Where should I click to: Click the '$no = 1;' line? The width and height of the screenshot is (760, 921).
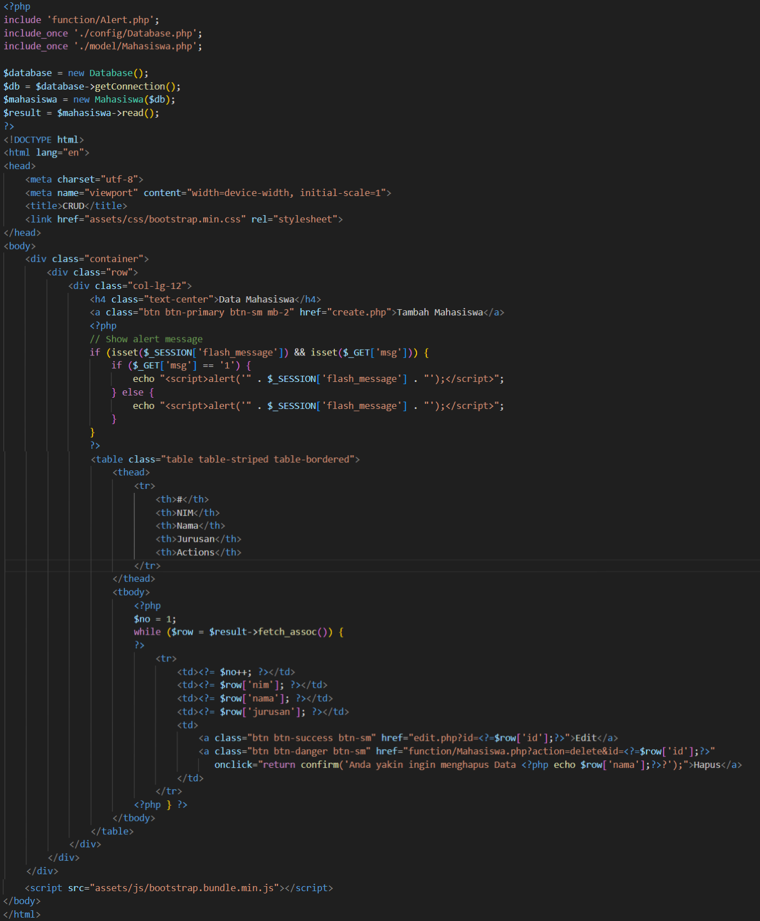155,619
